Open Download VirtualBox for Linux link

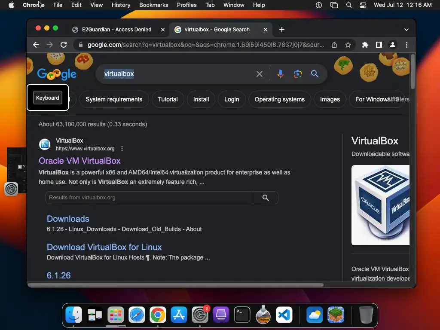click(x=104, y=247)
